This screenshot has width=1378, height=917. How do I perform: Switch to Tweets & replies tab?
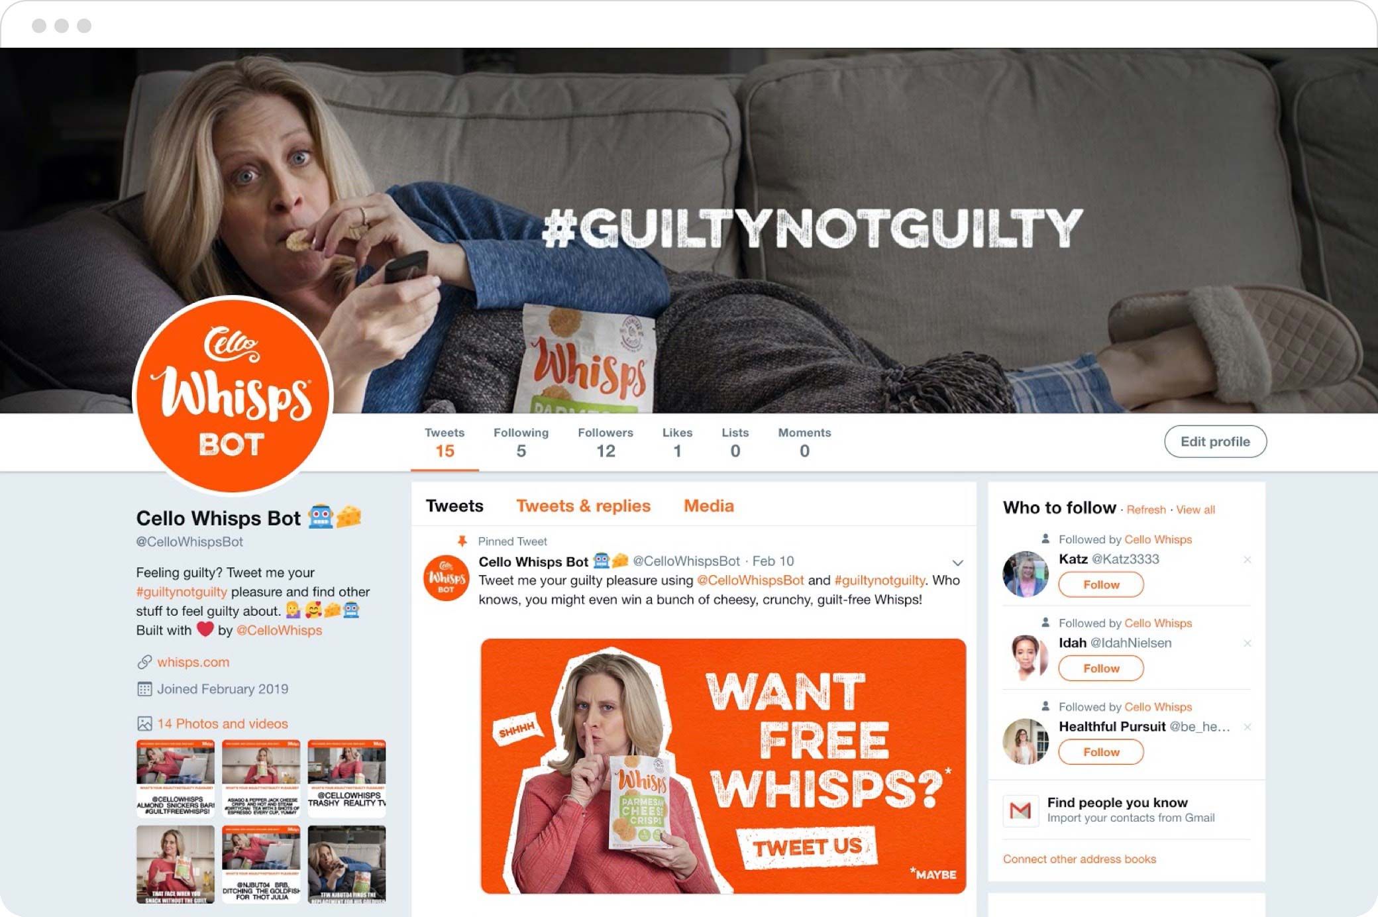coord(583,506)
